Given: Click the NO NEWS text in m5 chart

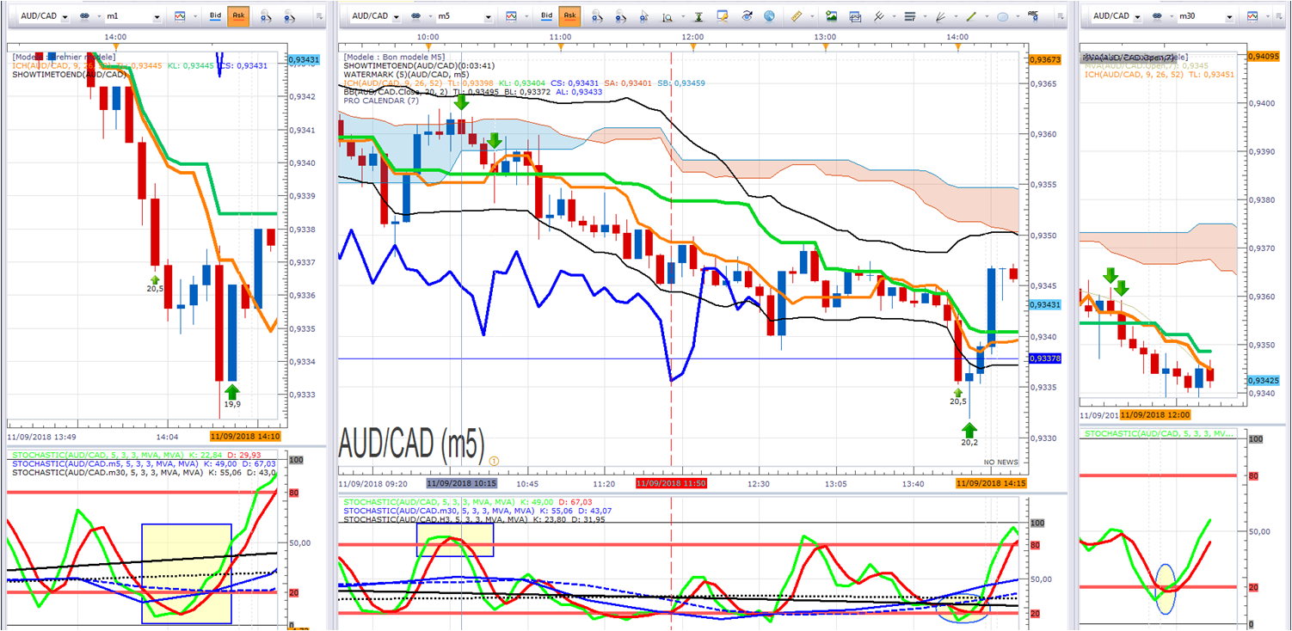Looking at the screenshot, I should (1001, 463).
